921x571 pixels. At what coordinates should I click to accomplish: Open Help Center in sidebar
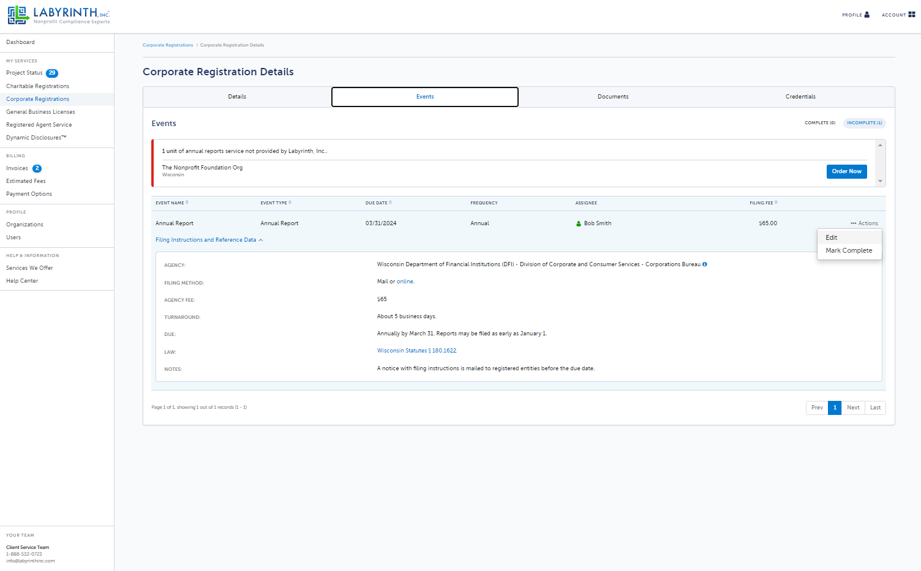coord(22,281)
